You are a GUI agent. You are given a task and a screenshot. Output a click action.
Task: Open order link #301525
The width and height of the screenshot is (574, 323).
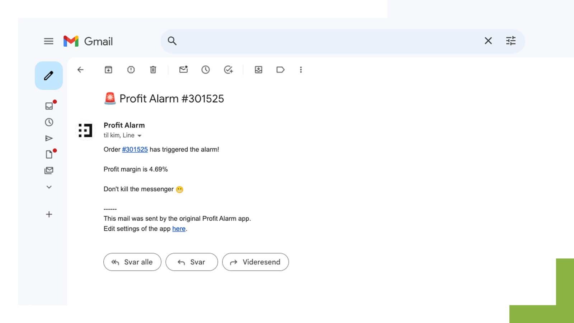click(x=135, y=149)
